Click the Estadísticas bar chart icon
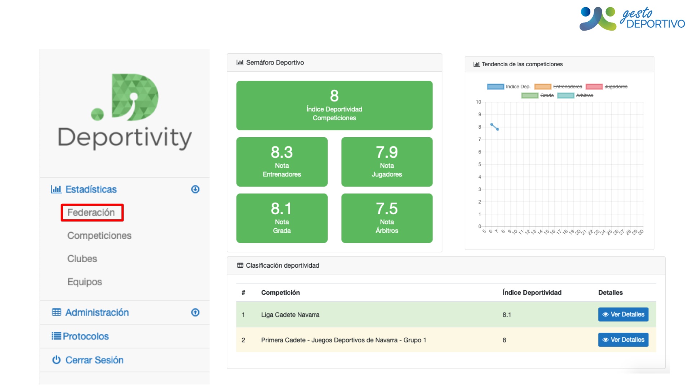Viewport: 692px width, 389px height. click(x=56, y=189)
